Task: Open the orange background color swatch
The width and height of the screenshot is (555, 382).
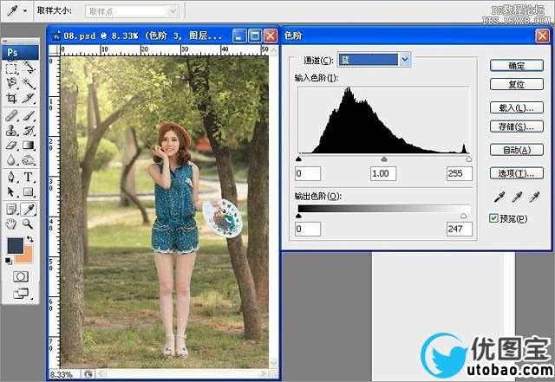Action: tap(27, 256)
